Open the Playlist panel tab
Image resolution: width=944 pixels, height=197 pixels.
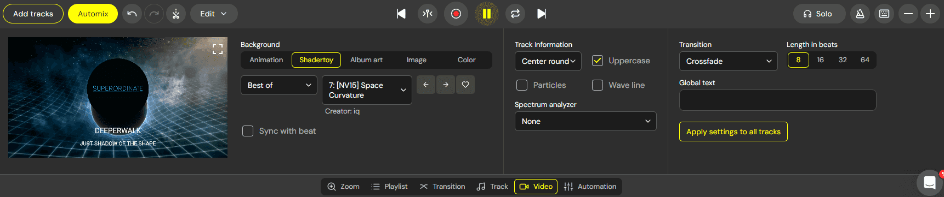coord(389,187)
